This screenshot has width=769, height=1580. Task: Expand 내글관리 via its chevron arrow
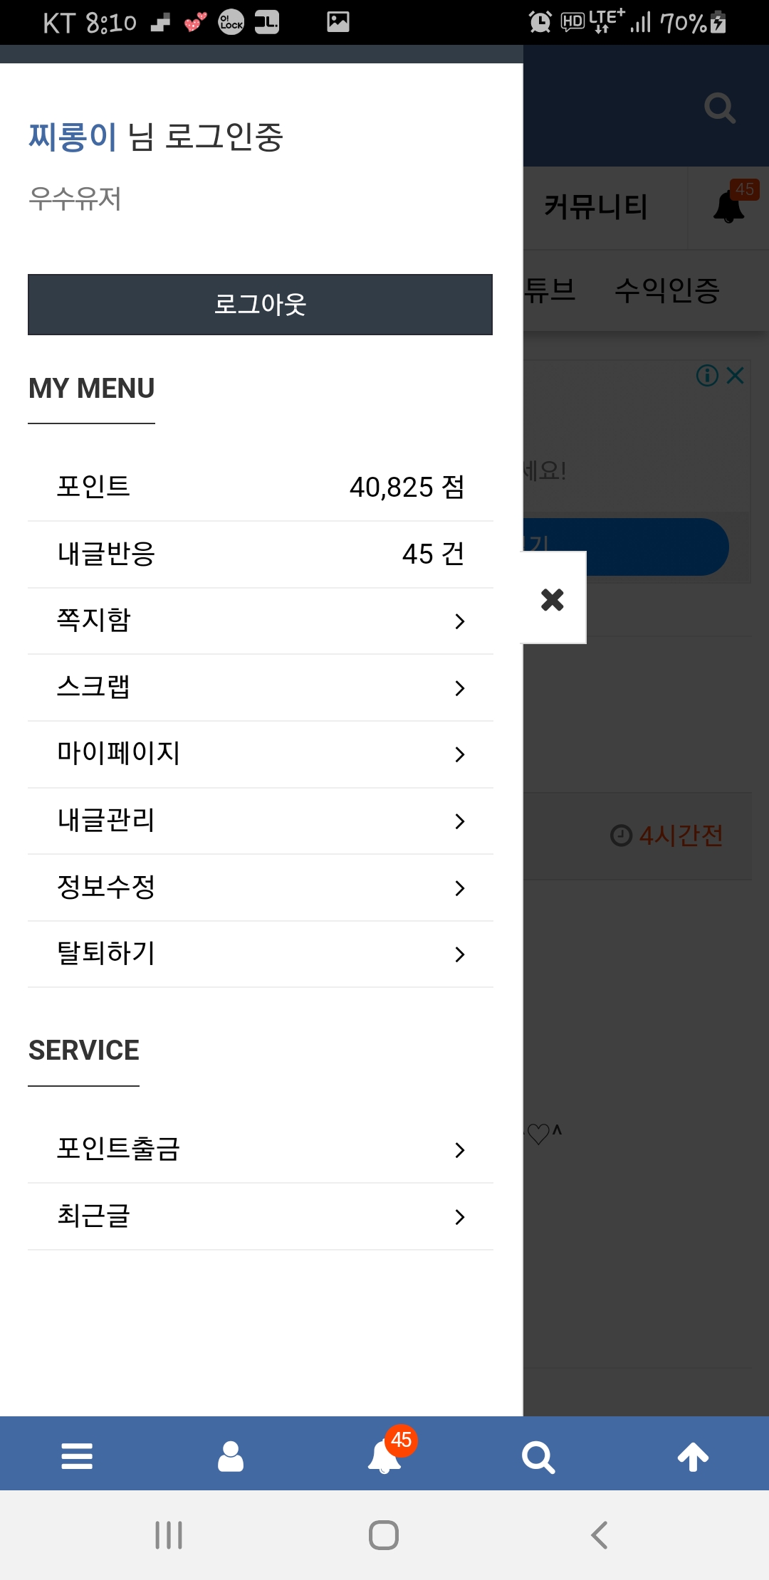[x=460, y=821]
